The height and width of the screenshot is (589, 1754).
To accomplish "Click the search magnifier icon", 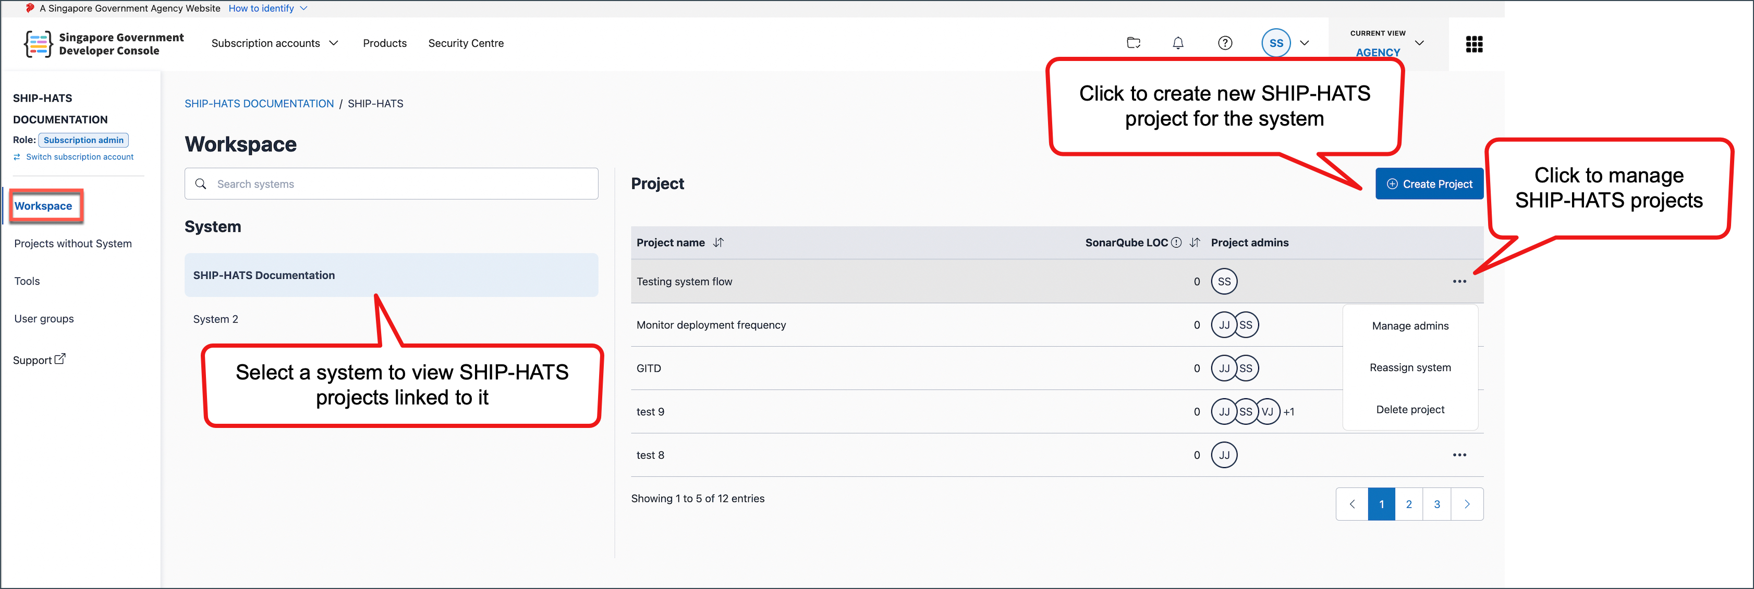I will (x=201, y=184).
